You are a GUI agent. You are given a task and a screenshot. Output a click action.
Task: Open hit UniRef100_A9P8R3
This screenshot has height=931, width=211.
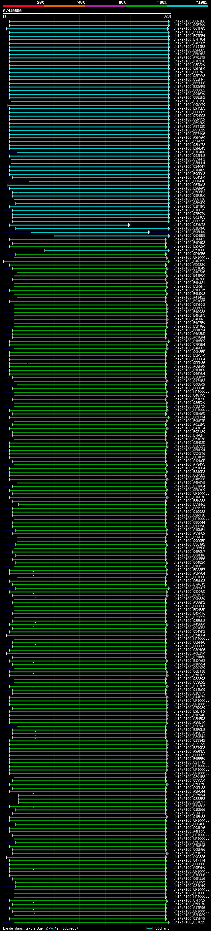pos(189,32)
